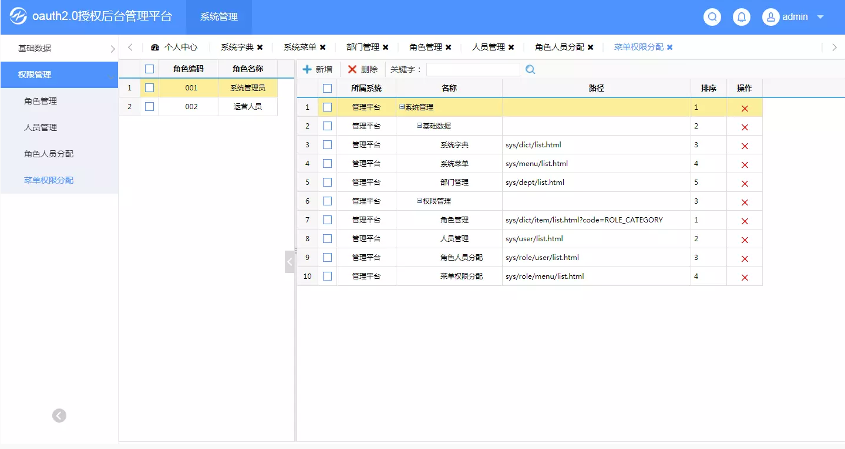Close the 系统字典 tab with its X icon
This screenshot has height=449, width=845.
click(x=260, y=48)
